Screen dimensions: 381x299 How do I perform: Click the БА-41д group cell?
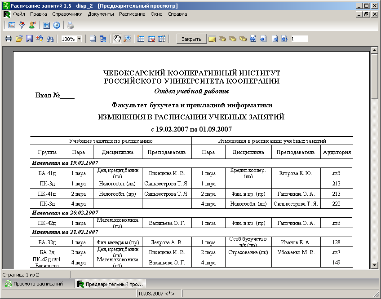click(47, 173)
